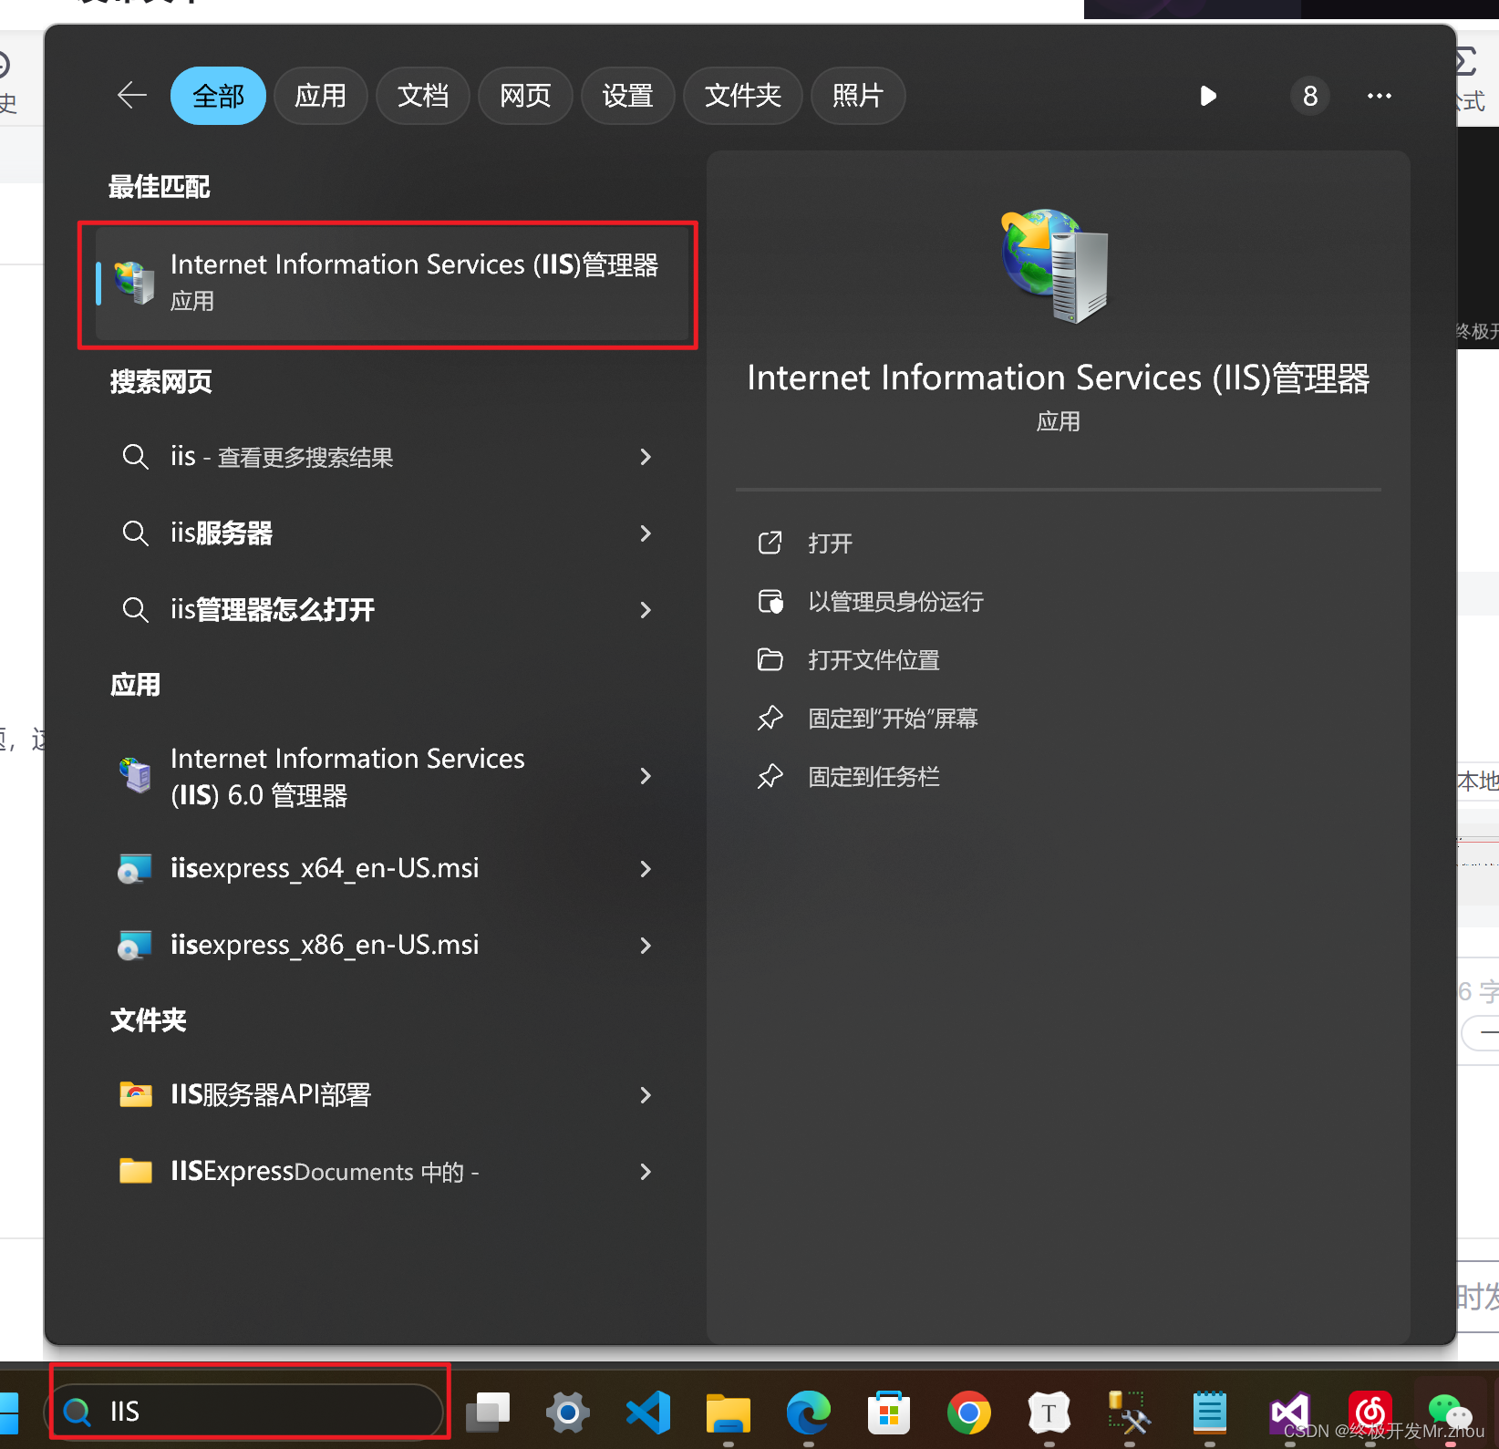Open the blue notepad app from taskbar
The height and width of the screenshot is (1449, 1499).
[x=1209, y=1413]
